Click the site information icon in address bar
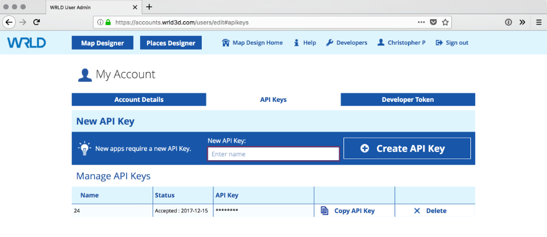This screenshot has width=547, height=237. tap(101, 22)
